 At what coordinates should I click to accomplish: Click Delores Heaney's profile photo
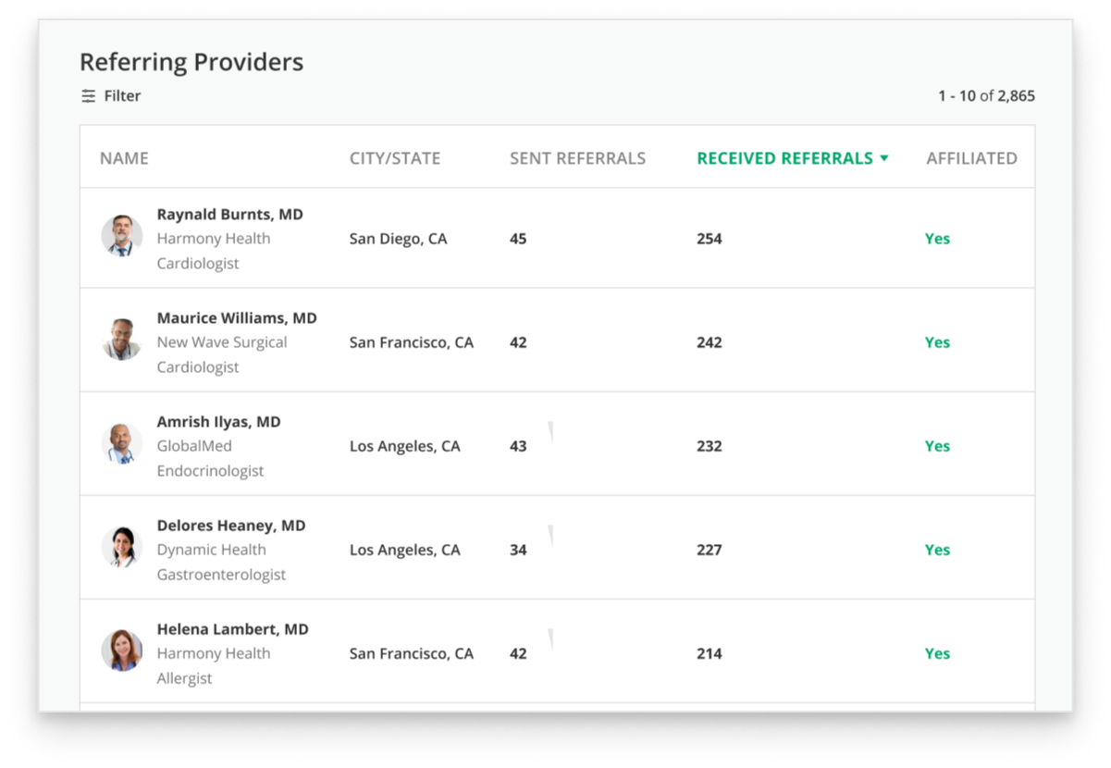122,548
